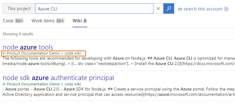Viewport: 235px width, 103px height.
Task: Click the snippet starting 'The following tools are recommended'
Action: coord(119,61)
